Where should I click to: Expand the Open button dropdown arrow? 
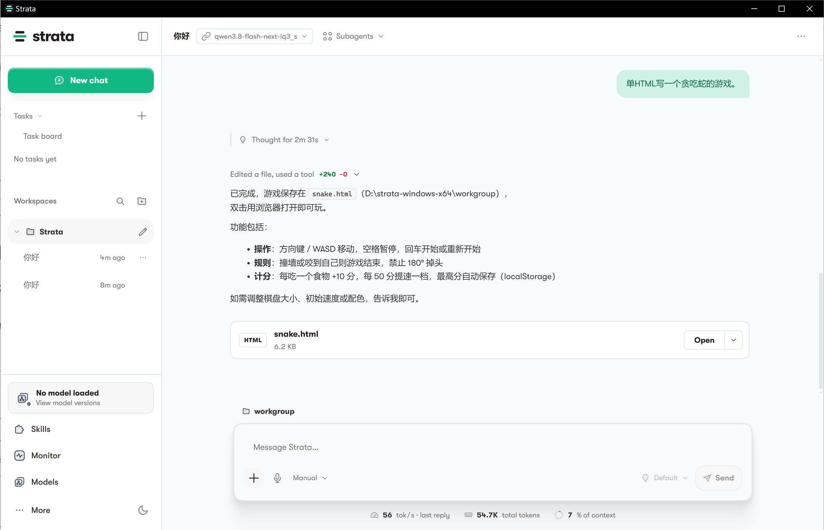click(733, 340)
